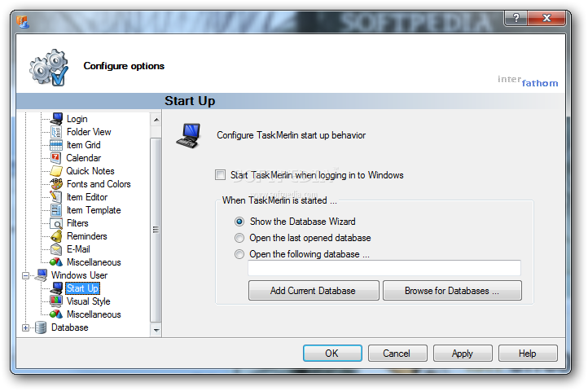Screen dimensions: 588x391
Task: Go to Item Grid options
Action: click(84, 145)
